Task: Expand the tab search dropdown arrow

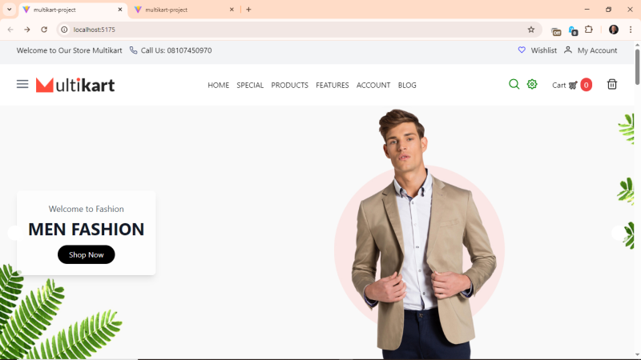Action: pos(9,10)
